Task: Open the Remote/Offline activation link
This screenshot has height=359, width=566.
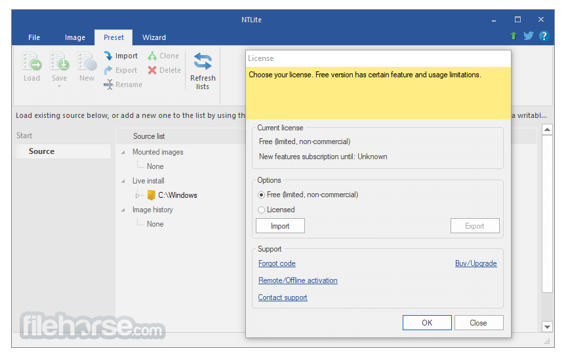Action: click(298, 280)
